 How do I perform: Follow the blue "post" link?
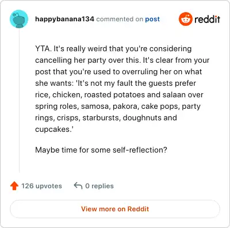pyautogui.click(x=152, y=19)
